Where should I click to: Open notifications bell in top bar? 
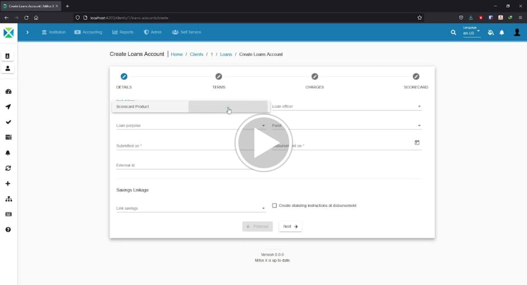pos(502,32)
